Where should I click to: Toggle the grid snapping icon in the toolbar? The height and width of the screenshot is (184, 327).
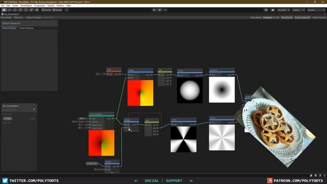(x=67, y=10)
